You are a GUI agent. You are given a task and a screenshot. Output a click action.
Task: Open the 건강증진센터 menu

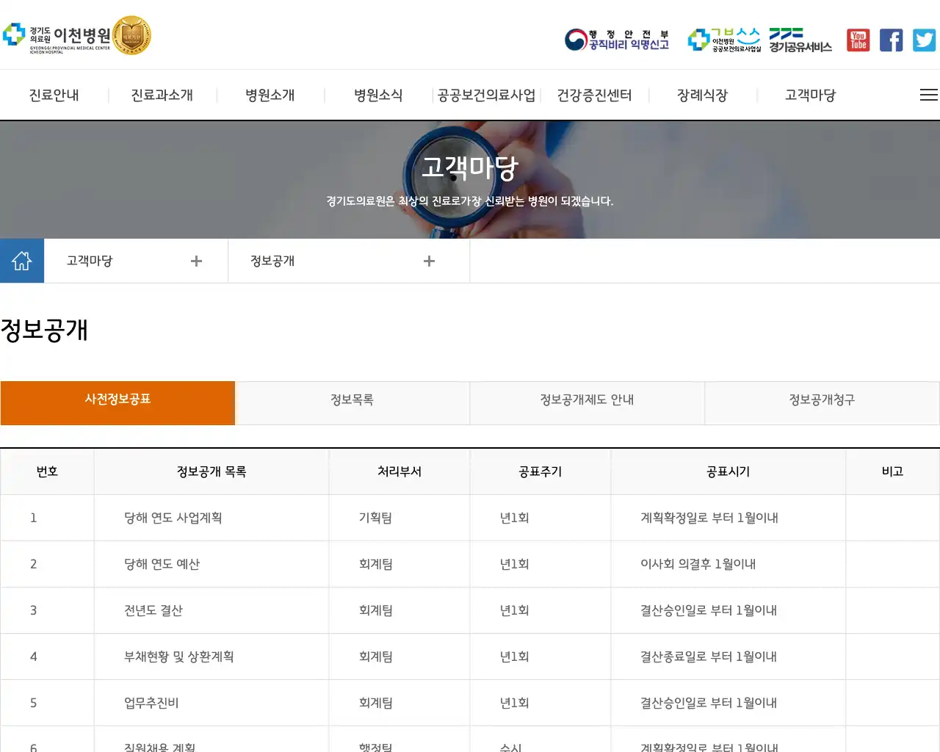pyautogui.click(x=593, y=95)
